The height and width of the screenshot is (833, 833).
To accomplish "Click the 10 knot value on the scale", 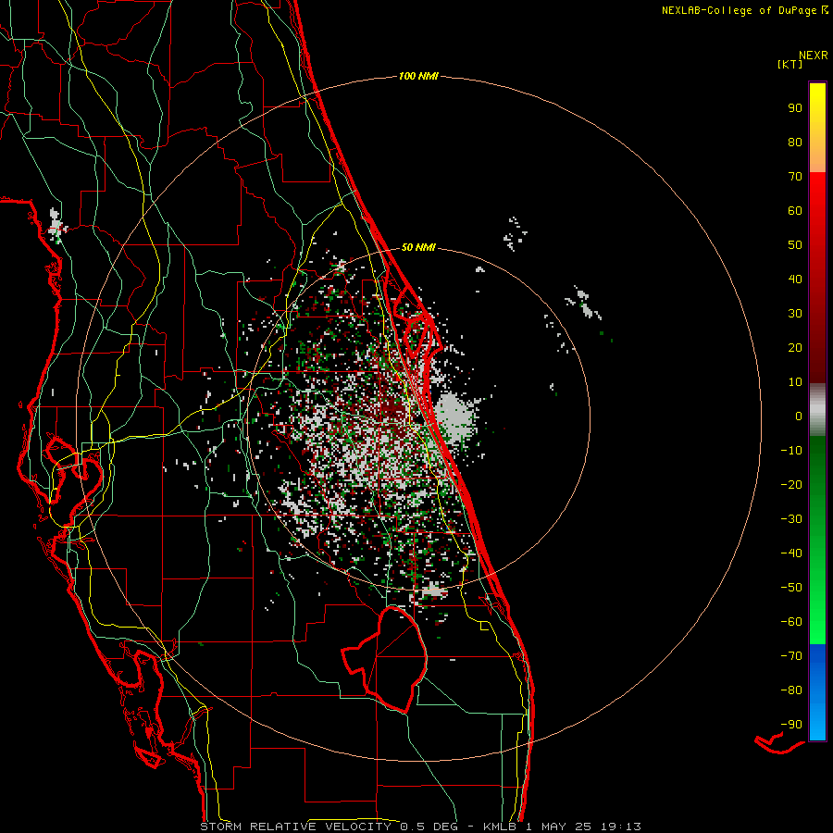I will point(795,382).
